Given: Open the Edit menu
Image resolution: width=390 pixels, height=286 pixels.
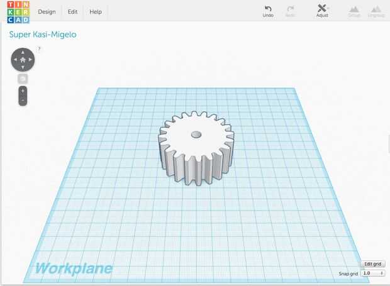Looking at the screenshot, I should pos(72,12).
